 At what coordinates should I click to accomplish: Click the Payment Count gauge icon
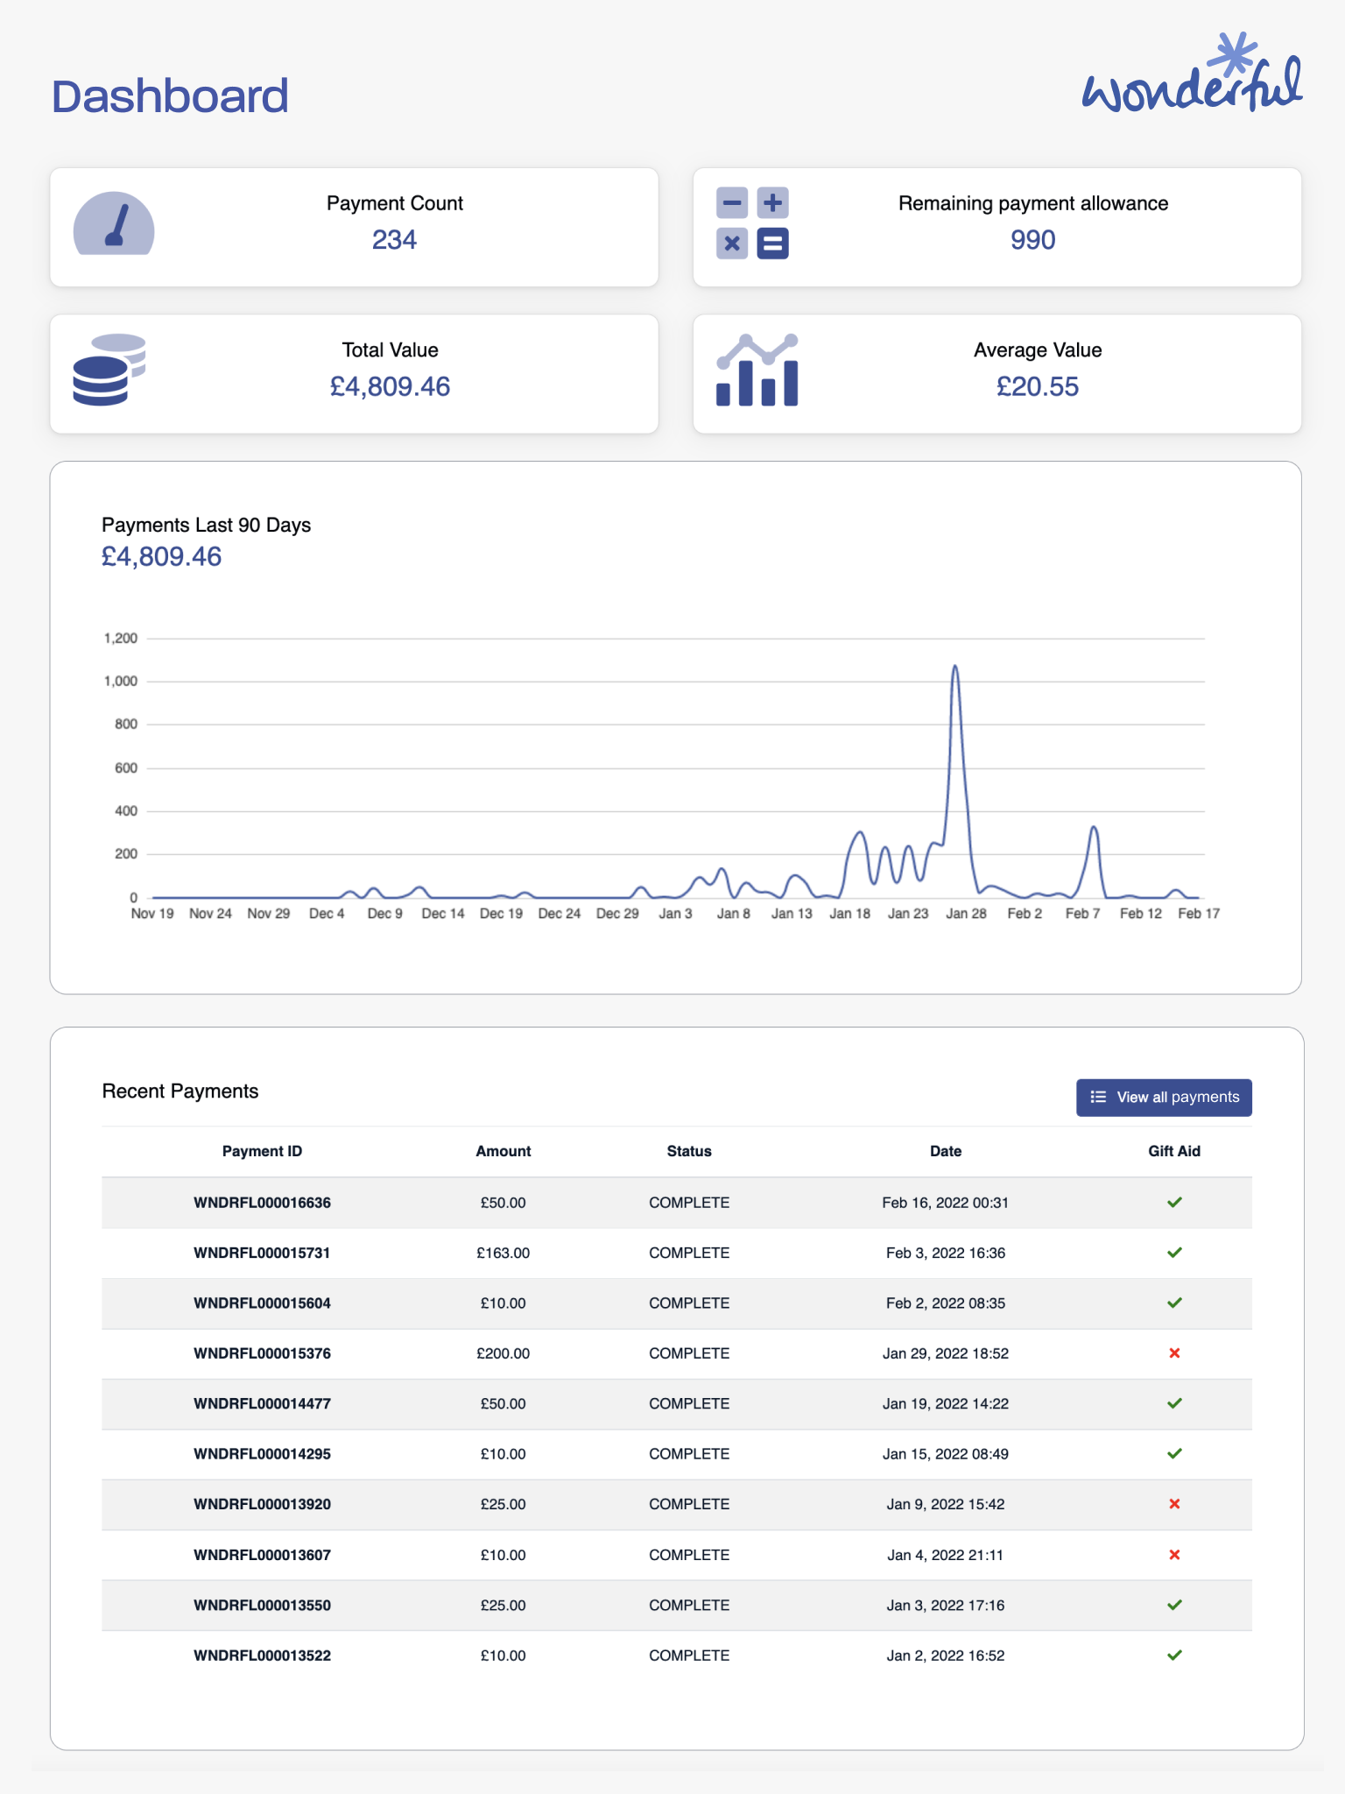[114, 224]
